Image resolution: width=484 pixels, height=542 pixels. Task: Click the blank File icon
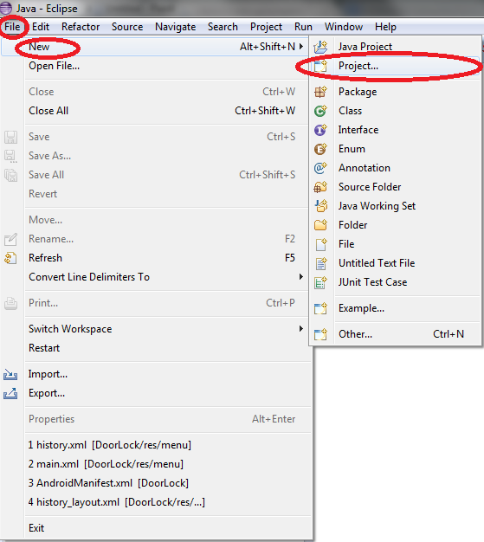[x=321, y=244]
